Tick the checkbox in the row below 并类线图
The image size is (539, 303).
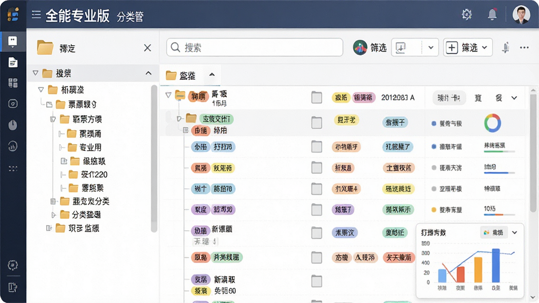click(316, 281)
